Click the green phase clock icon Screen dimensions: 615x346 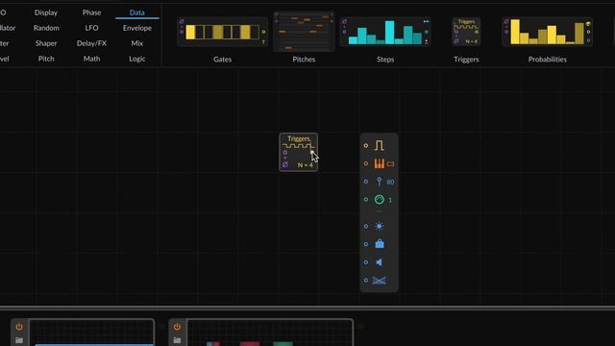[379, 200]
